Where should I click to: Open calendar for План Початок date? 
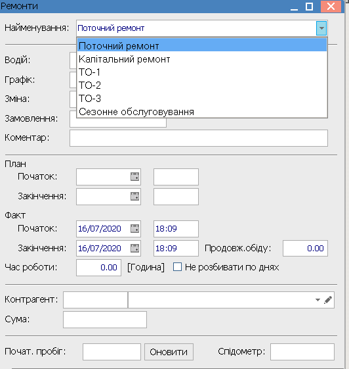click(x=134, y=177)
